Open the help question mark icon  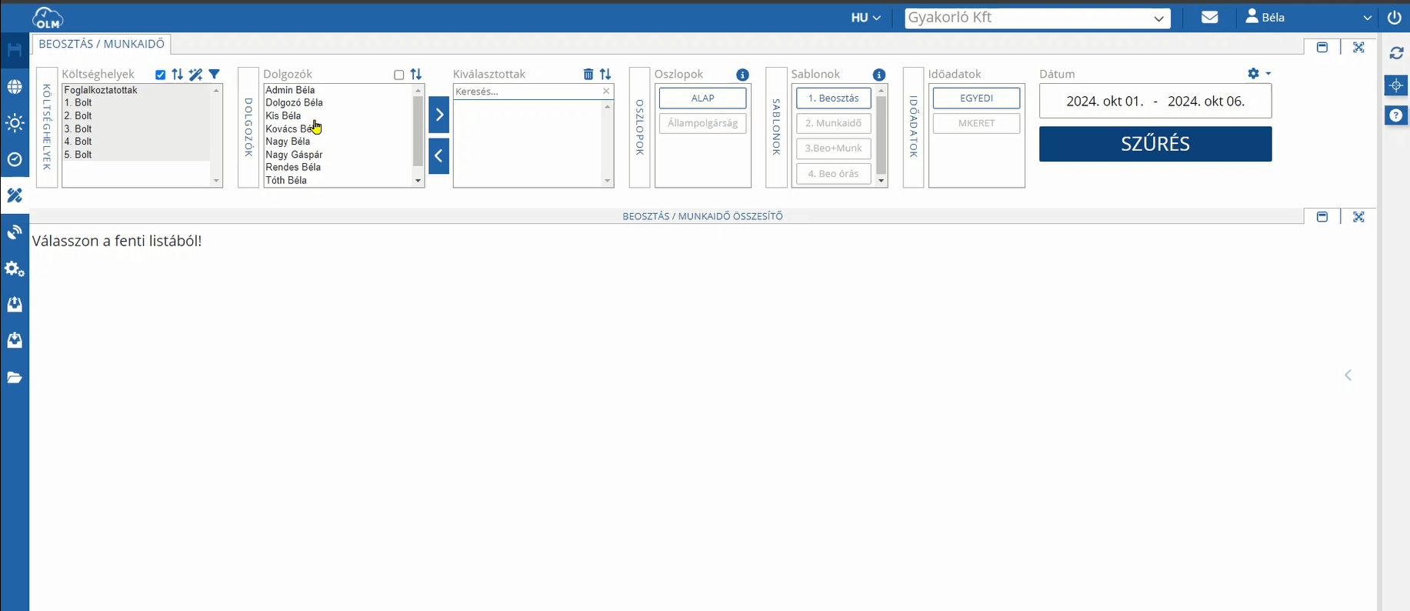(1396, 116)
